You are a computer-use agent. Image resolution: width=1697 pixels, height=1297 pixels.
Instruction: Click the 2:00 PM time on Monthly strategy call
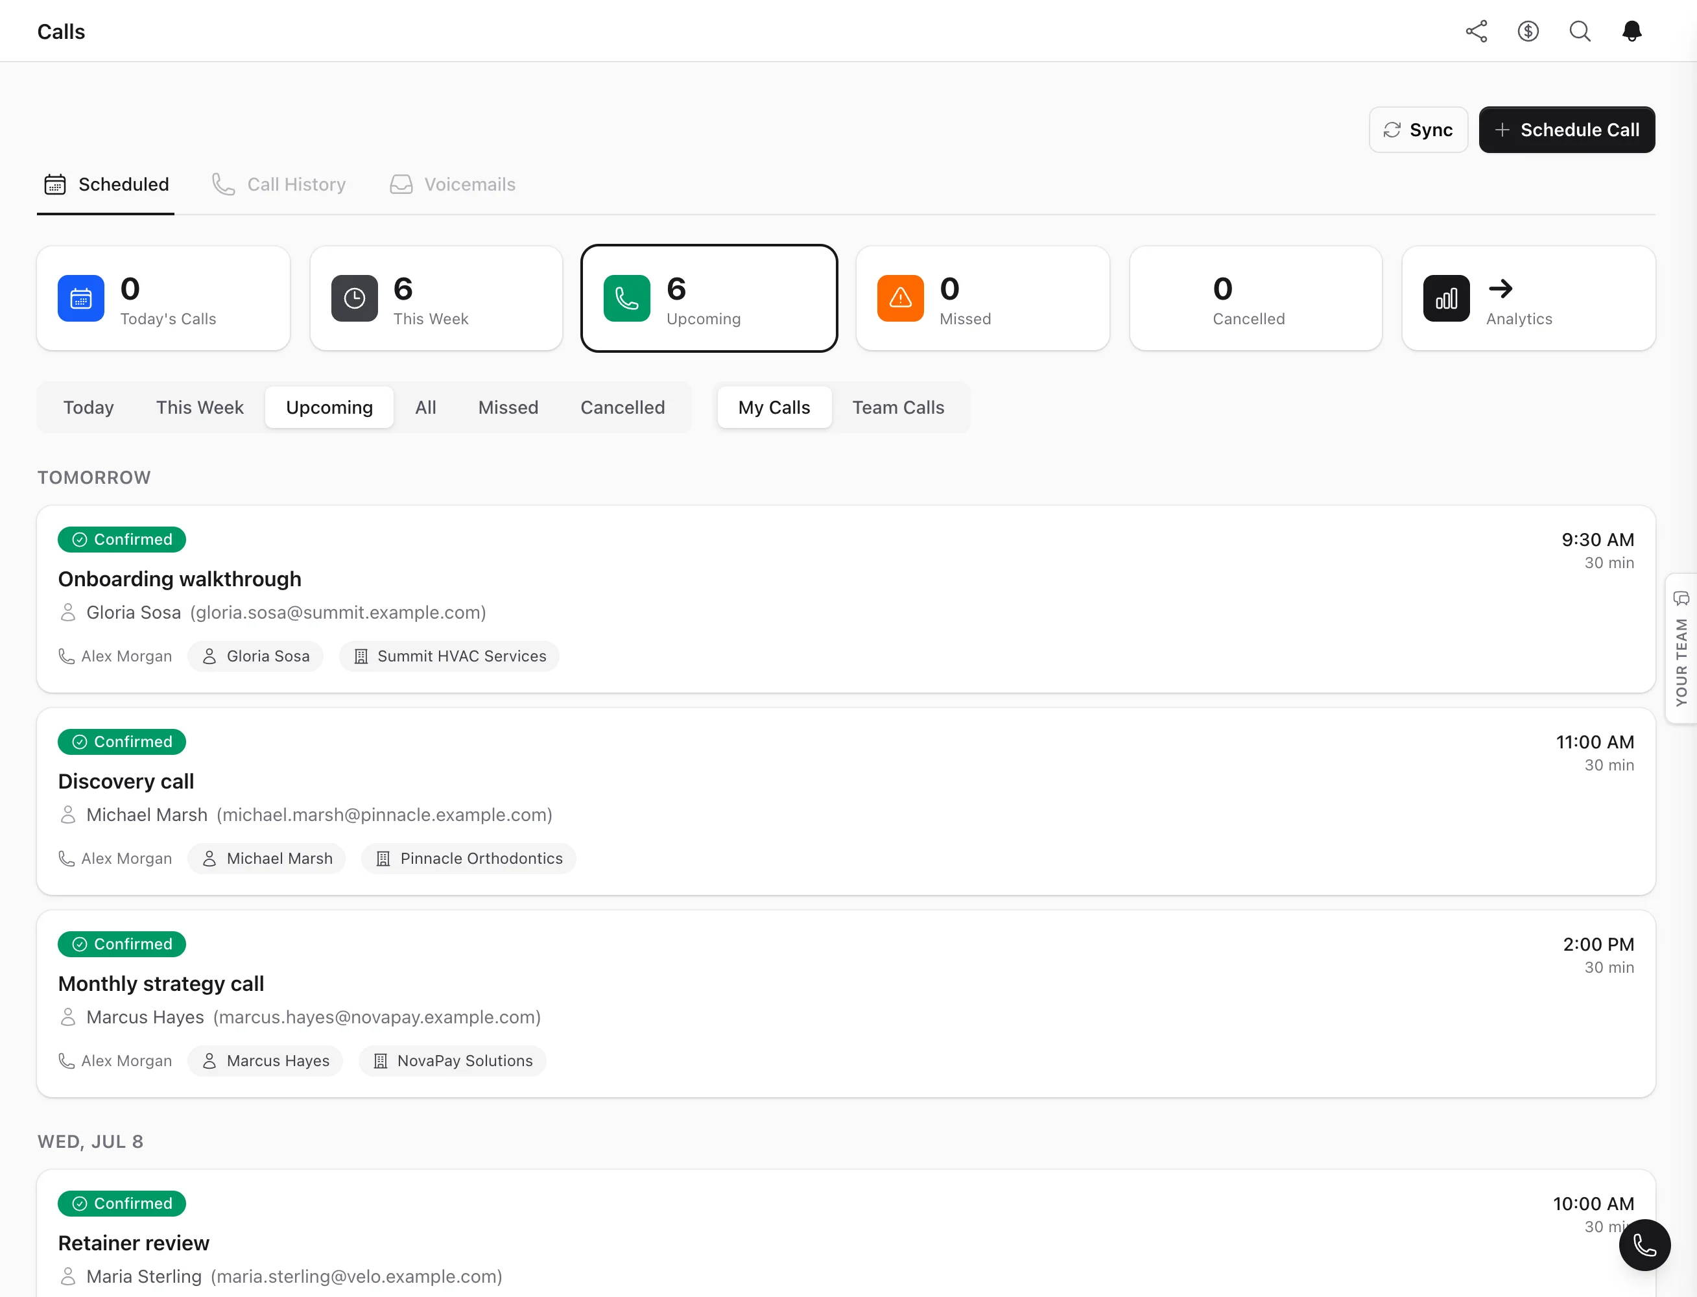click(1598, 944)
